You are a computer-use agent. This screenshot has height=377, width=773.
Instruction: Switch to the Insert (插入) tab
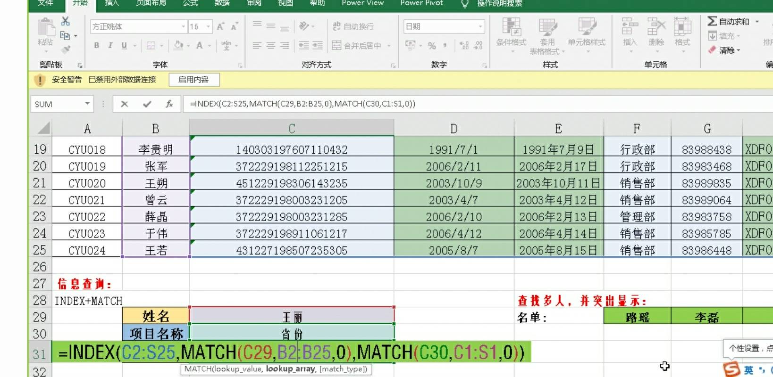pos(112,3)
